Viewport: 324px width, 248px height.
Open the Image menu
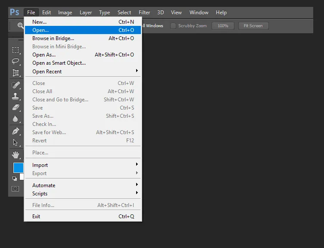65,13
